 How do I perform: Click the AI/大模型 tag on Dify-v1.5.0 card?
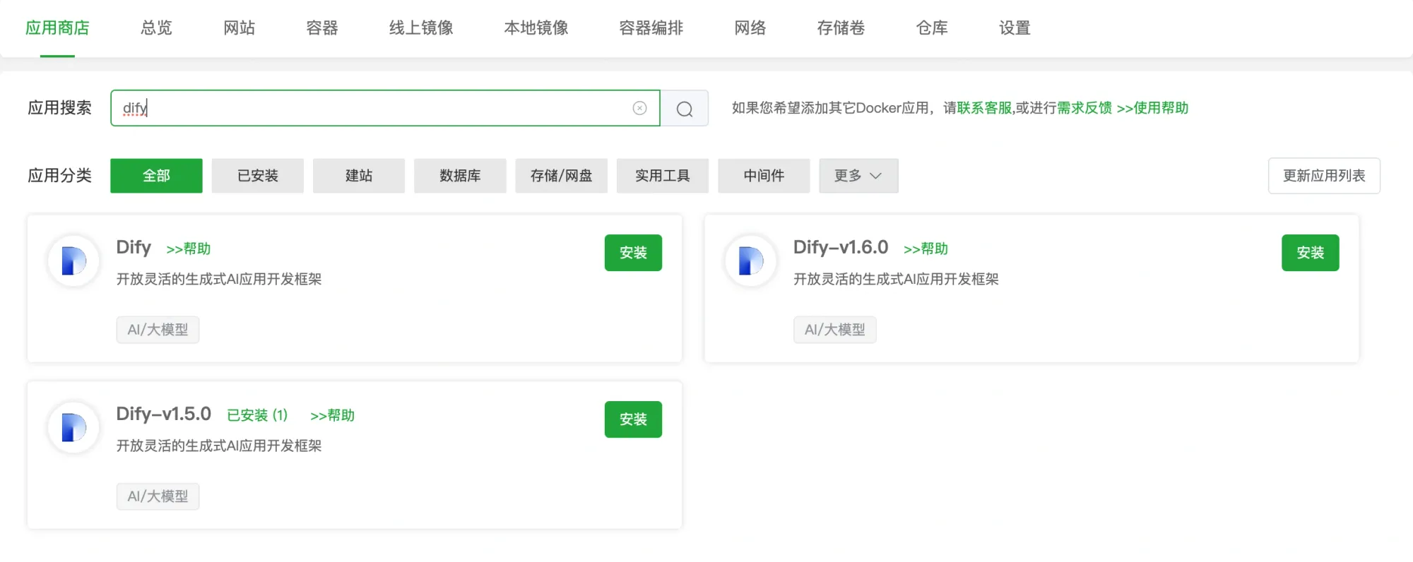point(158,496)
